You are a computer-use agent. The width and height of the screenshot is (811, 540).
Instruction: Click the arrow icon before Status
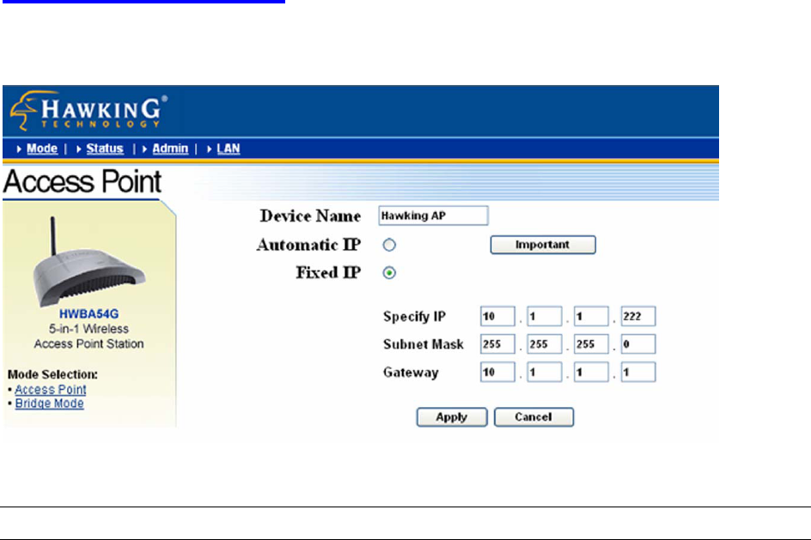(79, 149)
